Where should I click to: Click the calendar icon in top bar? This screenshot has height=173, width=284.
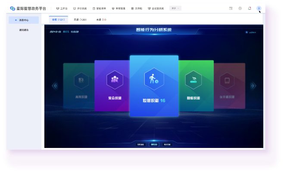[x=231, y=8]
